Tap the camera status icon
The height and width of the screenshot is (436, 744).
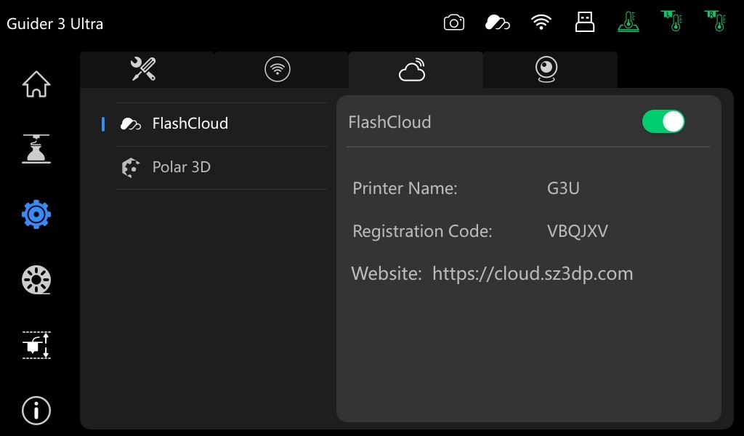pos(454,23)
